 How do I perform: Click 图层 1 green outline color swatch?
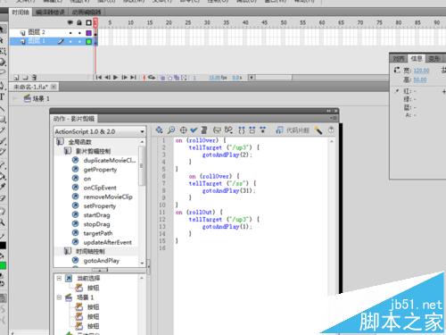pyautogui.click(x=88, y=42)
